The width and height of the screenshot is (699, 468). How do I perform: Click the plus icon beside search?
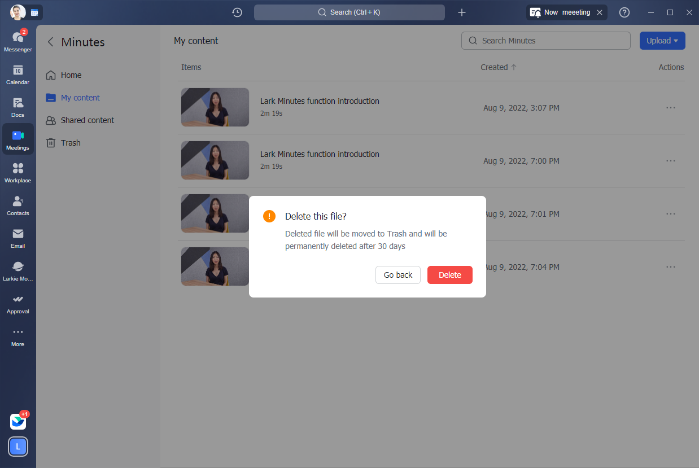click(x=462, y=12)
